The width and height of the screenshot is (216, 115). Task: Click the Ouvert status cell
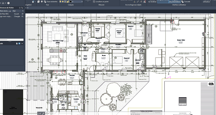tap(16, 14)
